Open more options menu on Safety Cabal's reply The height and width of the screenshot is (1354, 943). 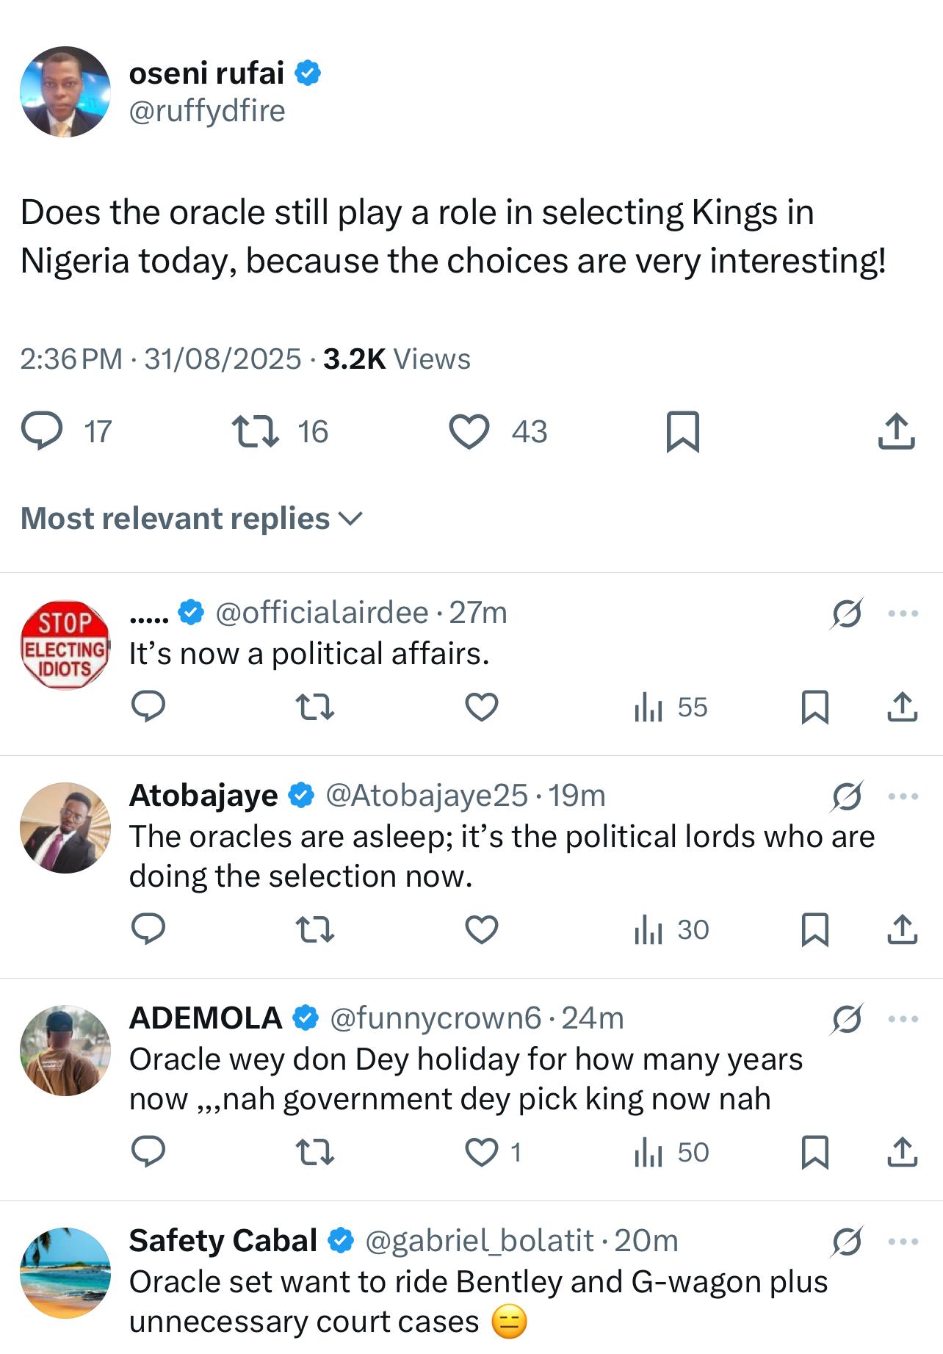pyautogui.click(x=903, y=1242)
